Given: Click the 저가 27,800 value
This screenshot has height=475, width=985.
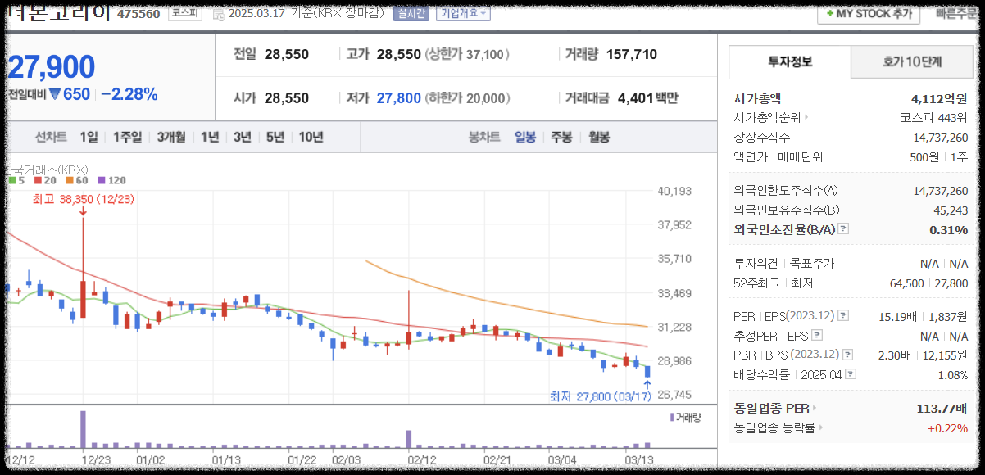Looking at the screenshot, I should click(x=399, y=98).
